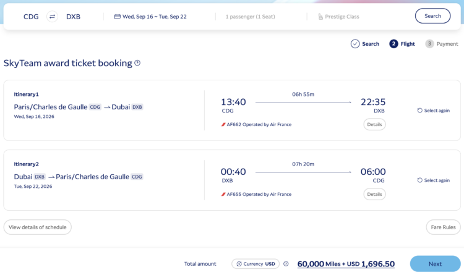Swap CDG and DXB airports icon

coord(52,17)
